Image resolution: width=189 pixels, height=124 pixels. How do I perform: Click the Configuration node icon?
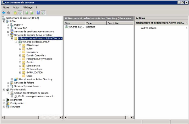[x=8, y=103]
